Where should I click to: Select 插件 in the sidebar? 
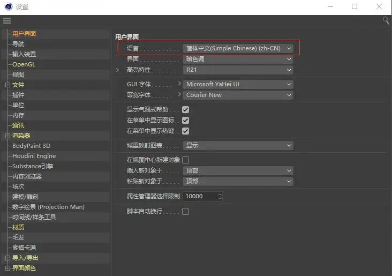click(18, 95)
